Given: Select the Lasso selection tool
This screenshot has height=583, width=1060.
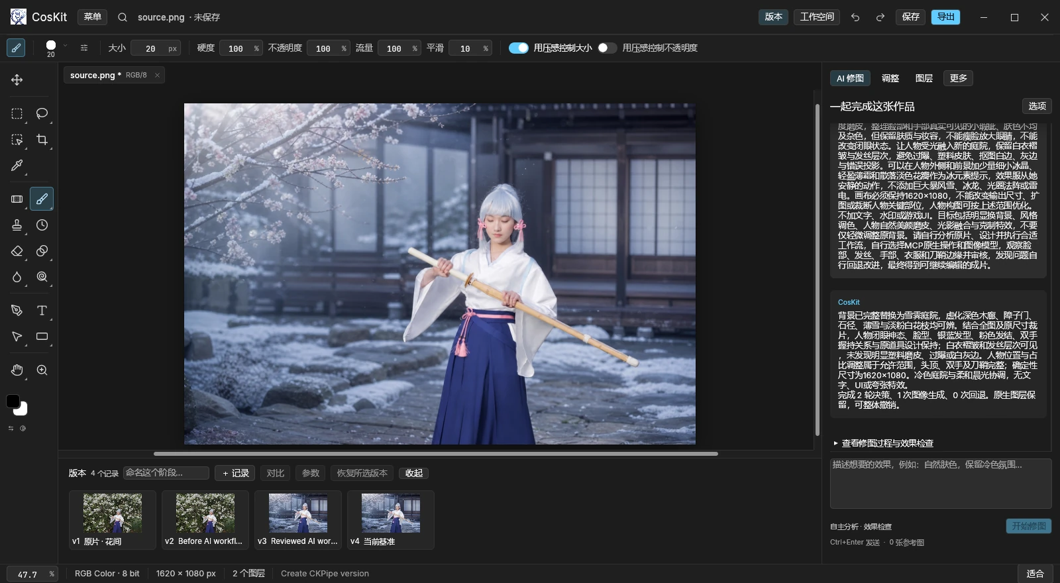Looking at the screenshot, I should click(42, 114).
